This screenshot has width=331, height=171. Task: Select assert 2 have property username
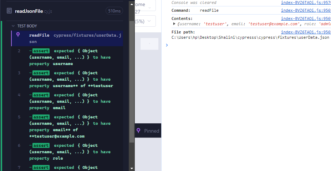pyautogui.click(x=67, y=57)
